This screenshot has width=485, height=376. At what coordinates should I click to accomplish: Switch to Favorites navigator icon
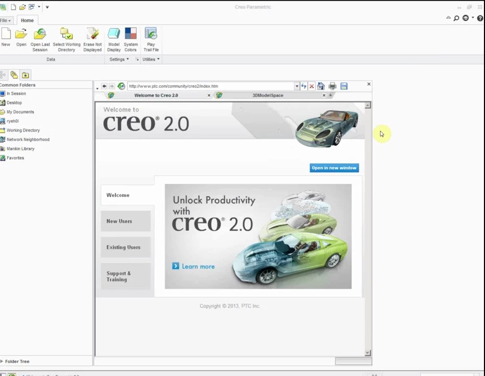pyautogui.click(x=26, y=75)
